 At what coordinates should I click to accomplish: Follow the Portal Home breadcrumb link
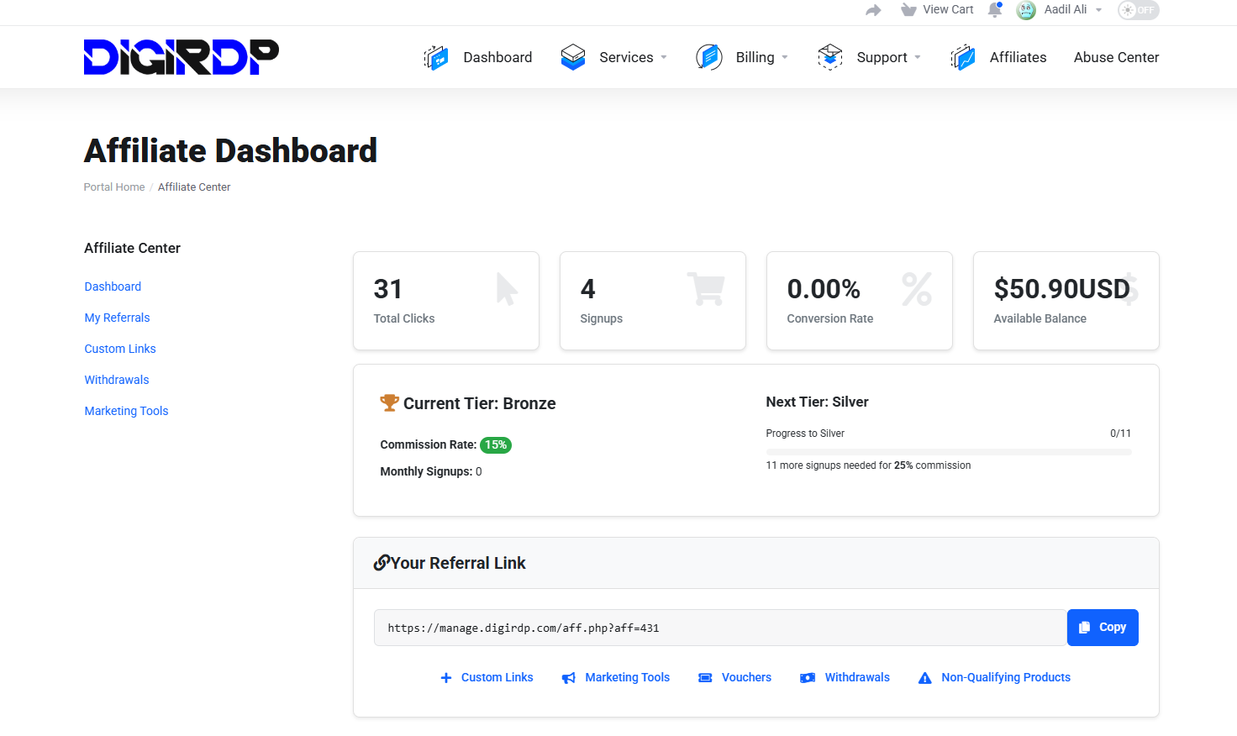coord(114,187)
